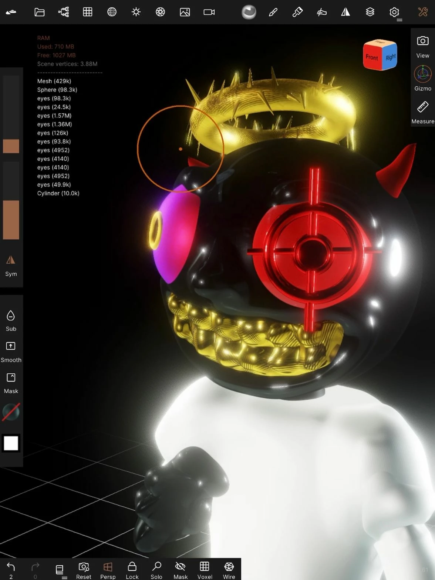This screenshot has width=435, height=580.
Task: Open the wrench and pencil Tools icon
Action: point(423,12)
